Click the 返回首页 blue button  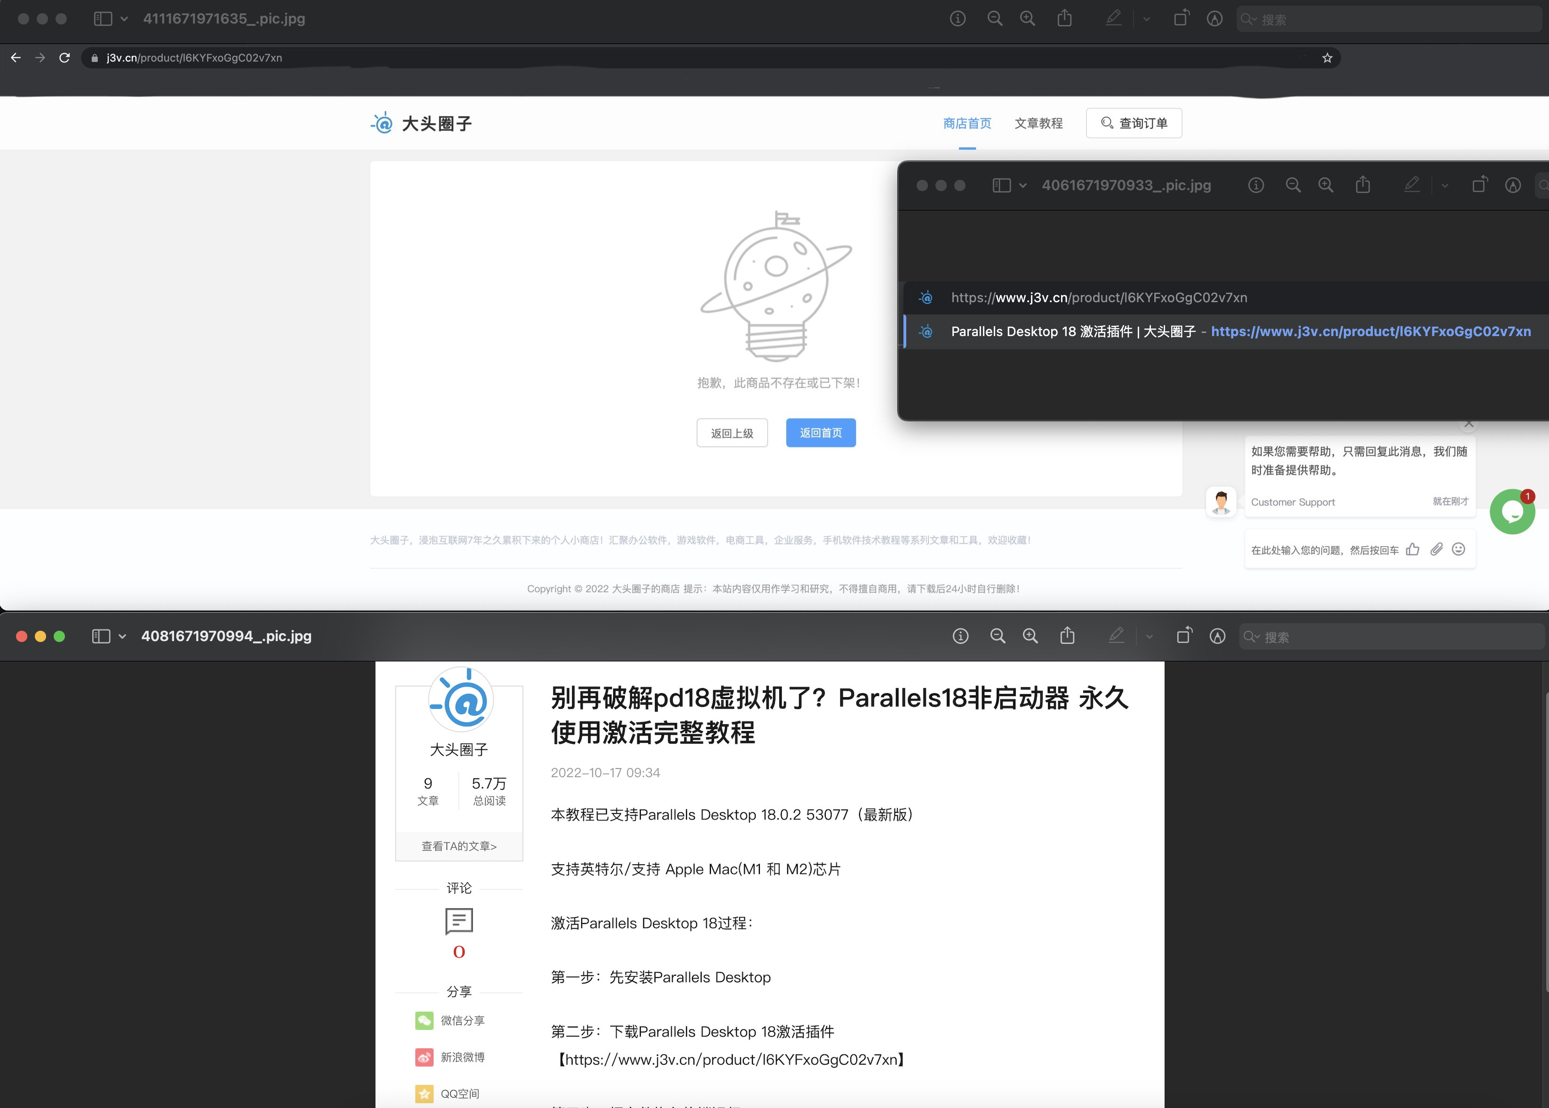821,433
